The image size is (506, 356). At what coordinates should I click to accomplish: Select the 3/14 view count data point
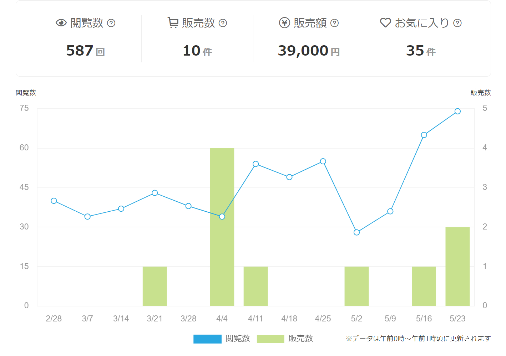point(121,209)
